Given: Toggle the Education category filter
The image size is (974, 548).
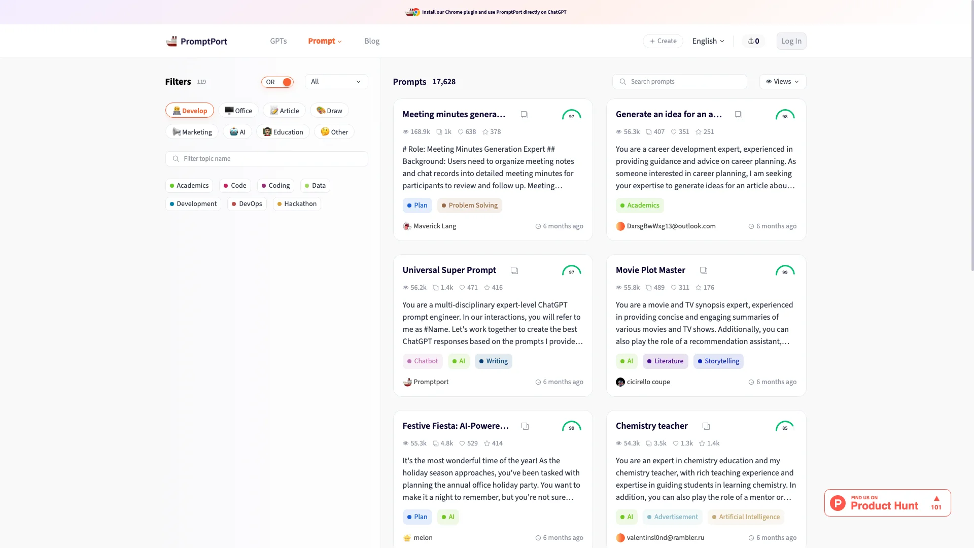Looking at the screenshot, I should pos(283,132).
